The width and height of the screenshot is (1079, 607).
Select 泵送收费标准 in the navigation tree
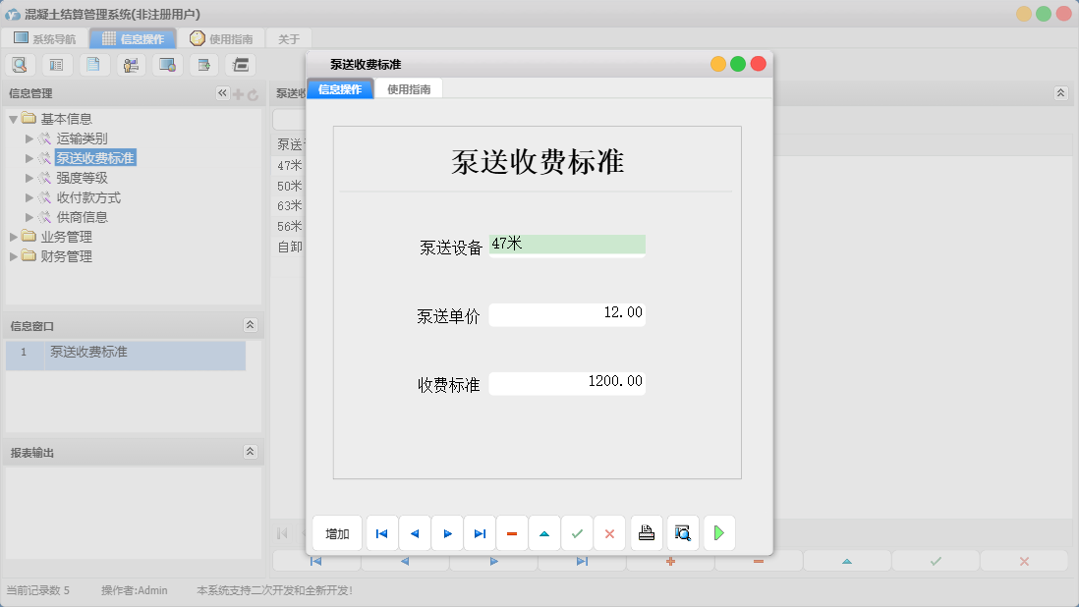tap(95, 157)
